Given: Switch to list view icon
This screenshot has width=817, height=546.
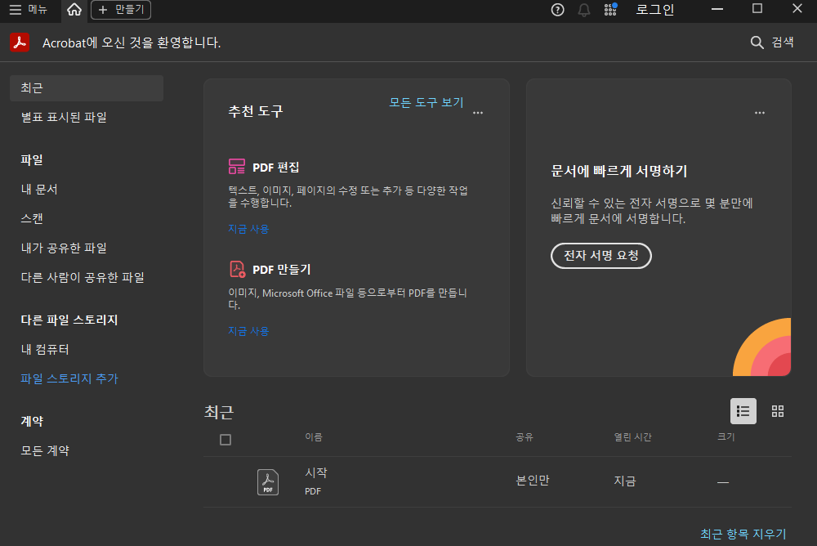Looking at the screenshot, I should point(743,411).
